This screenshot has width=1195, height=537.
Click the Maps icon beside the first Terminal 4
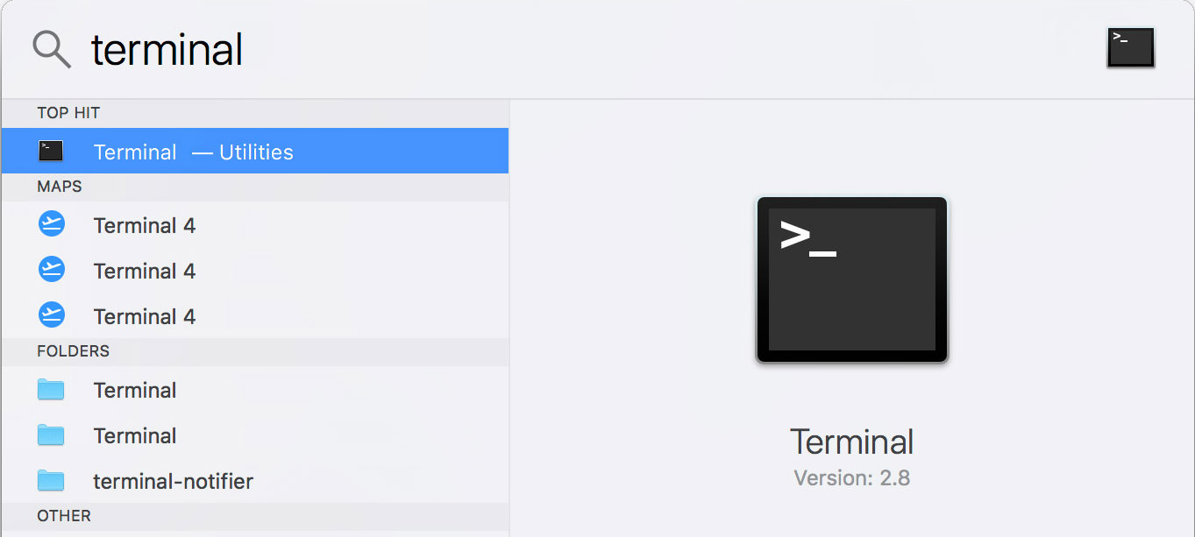click(51, 224)
